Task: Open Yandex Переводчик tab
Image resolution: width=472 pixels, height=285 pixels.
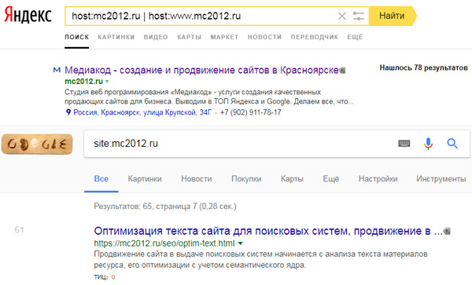Action: coord(314,37)
